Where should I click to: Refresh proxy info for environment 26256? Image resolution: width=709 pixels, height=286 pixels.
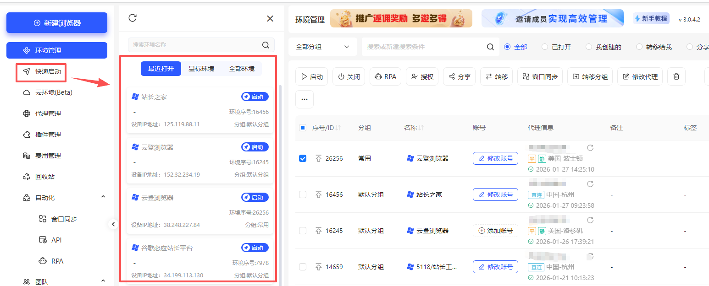[591, 147]
